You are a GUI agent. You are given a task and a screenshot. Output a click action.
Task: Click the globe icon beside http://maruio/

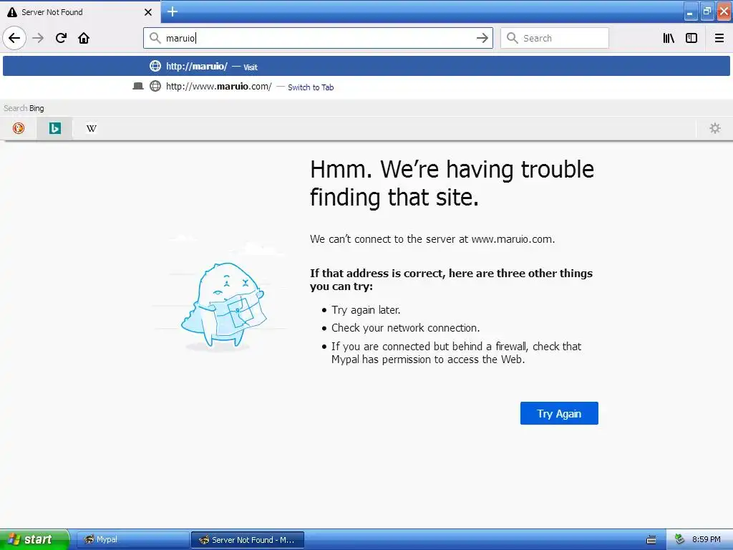point(155,66)
